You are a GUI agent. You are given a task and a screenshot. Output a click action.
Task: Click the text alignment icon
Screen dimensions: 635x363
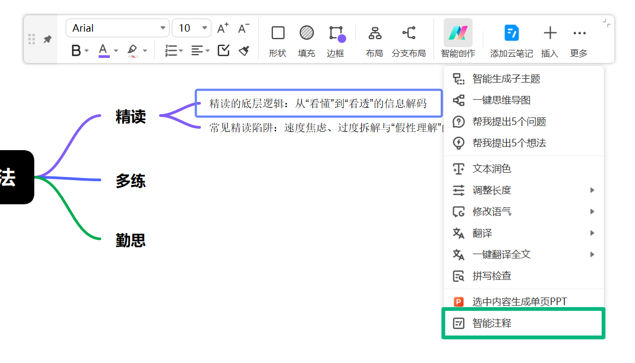[197, 50]
